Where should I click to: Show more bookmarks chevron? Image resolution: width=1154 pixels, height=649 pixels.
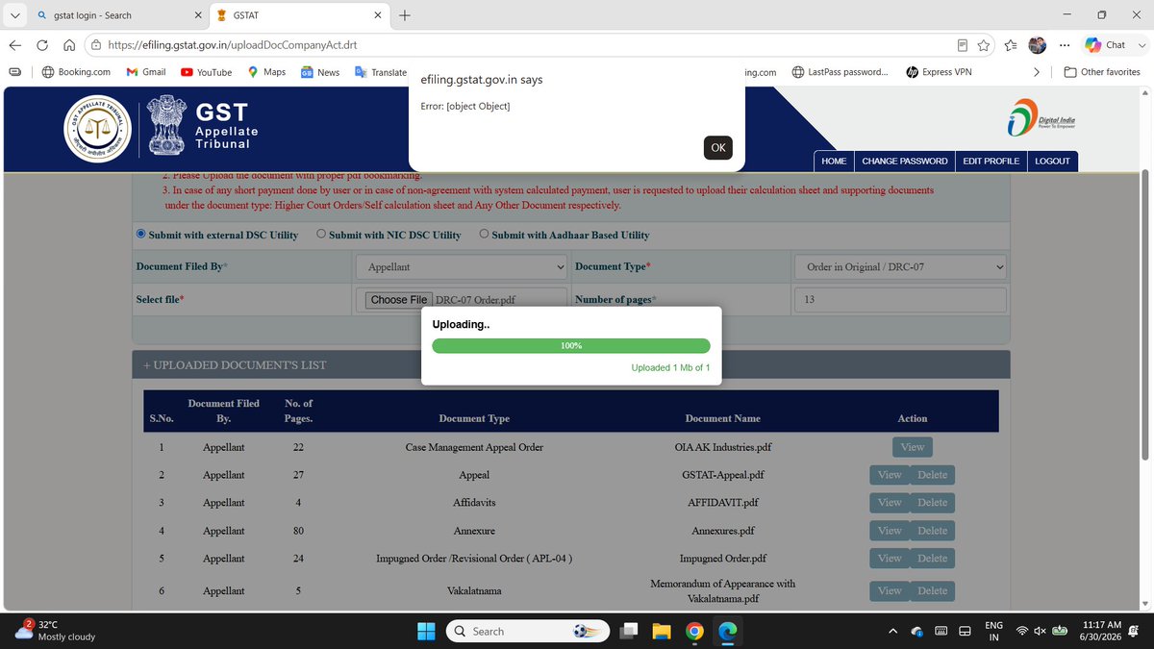(x=1037, y=72)
